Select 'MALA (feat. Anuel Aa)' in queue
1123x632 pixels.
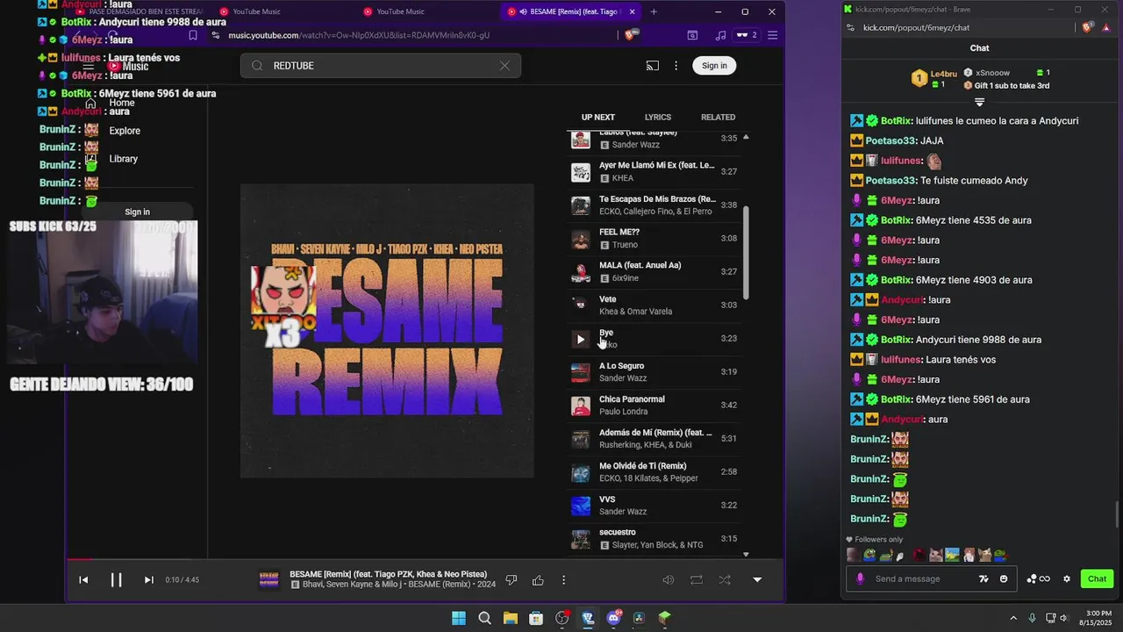pyautogui.click(x=654, y=271)
